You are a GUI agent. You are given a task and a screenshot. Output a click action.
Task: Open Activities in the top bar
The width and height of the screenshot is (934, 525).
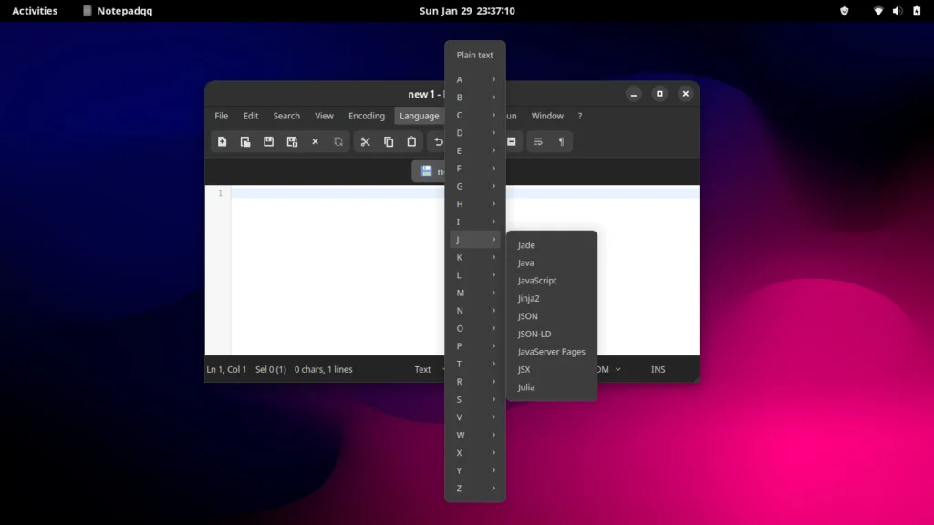tap(35, 11)
